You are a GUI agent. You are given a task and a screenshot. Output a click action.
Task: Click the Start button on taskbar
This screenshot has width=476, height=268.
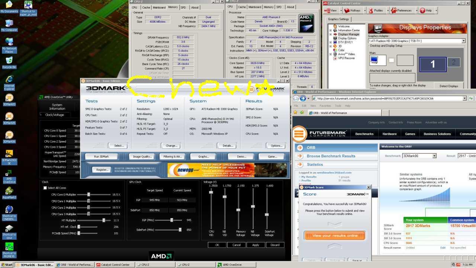[x=7, y=265]
